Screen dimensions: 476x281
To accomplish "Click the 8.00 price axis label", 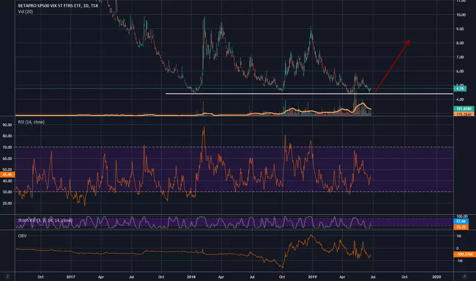I will click(460, 43).
